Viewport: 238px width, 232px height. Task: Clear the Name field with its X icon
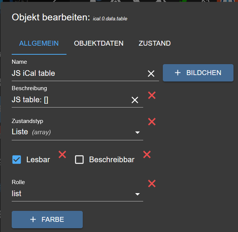[151, 74]
